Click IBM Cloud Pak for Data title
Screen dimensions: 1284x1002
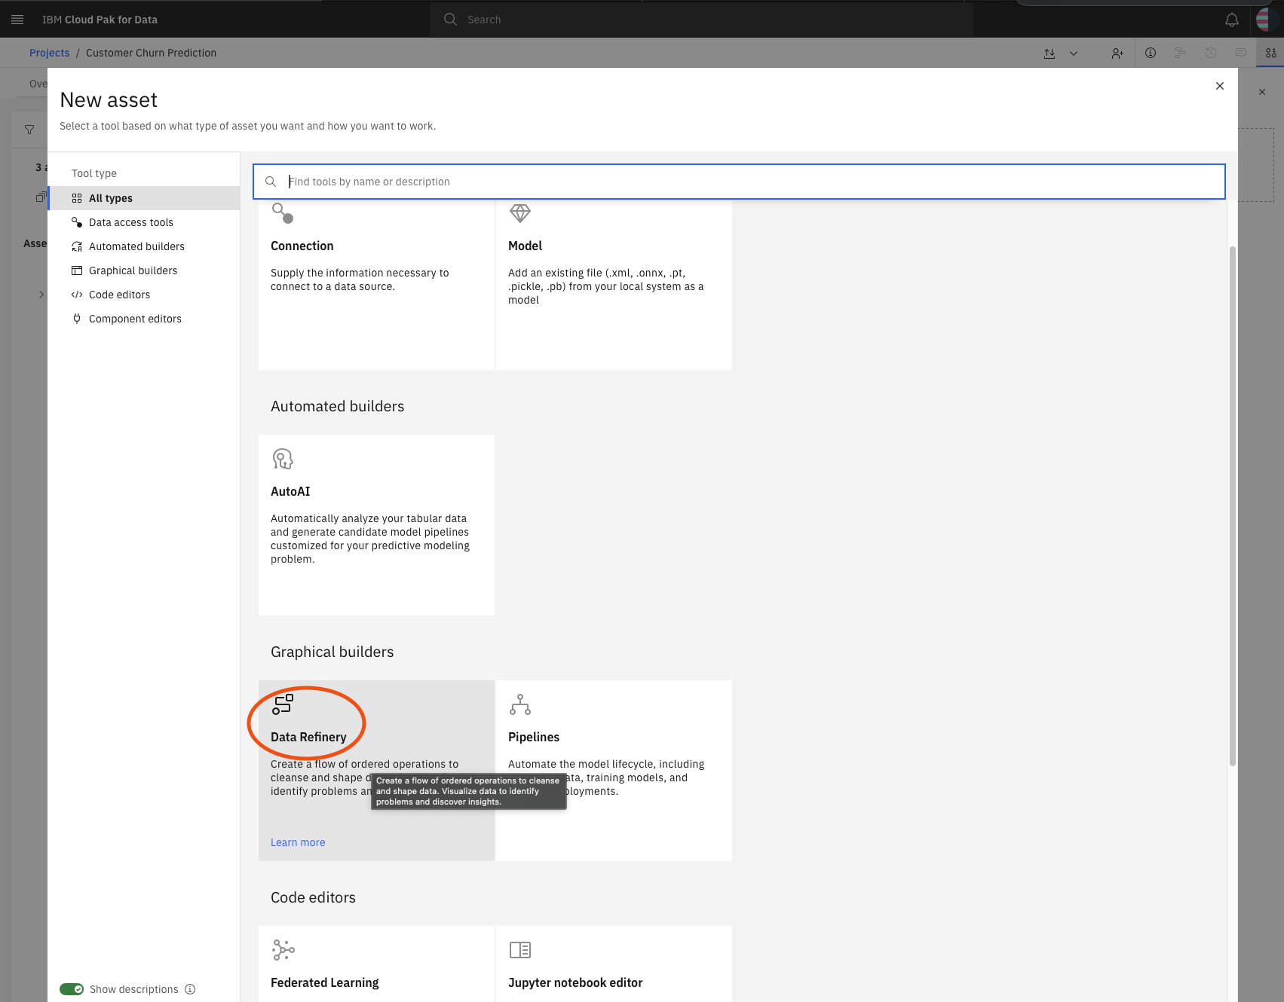click(x=100, y=20)
